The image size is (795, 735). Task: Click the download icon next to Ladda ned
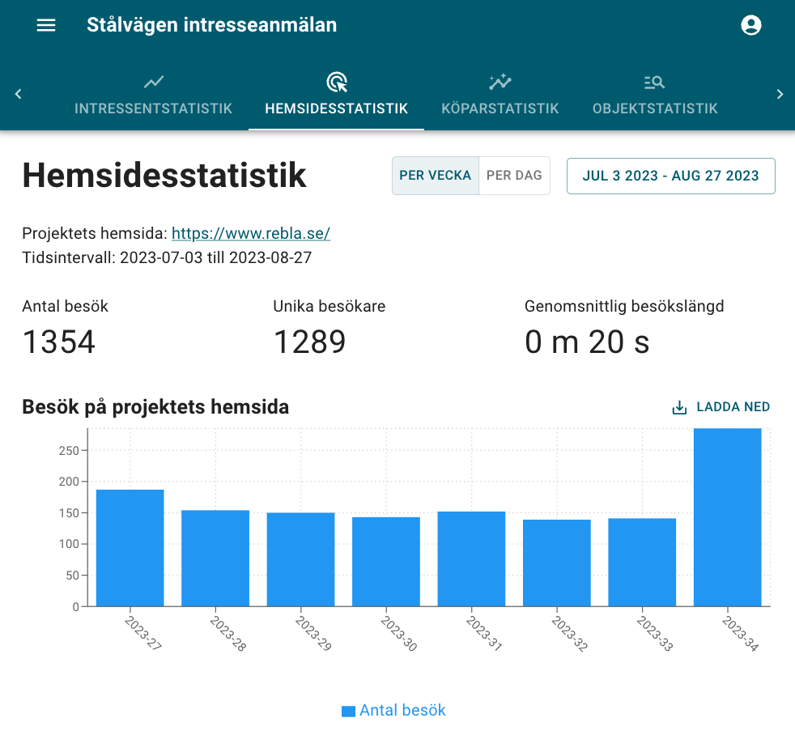678,406
